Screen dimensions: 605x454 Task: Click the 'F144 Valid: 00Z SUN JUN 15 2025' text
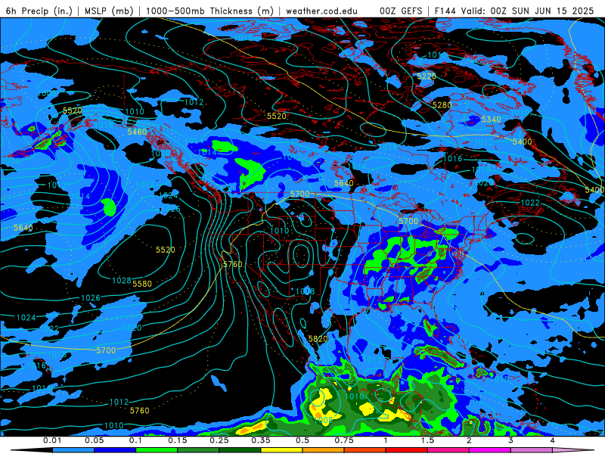tap(514, 11)
